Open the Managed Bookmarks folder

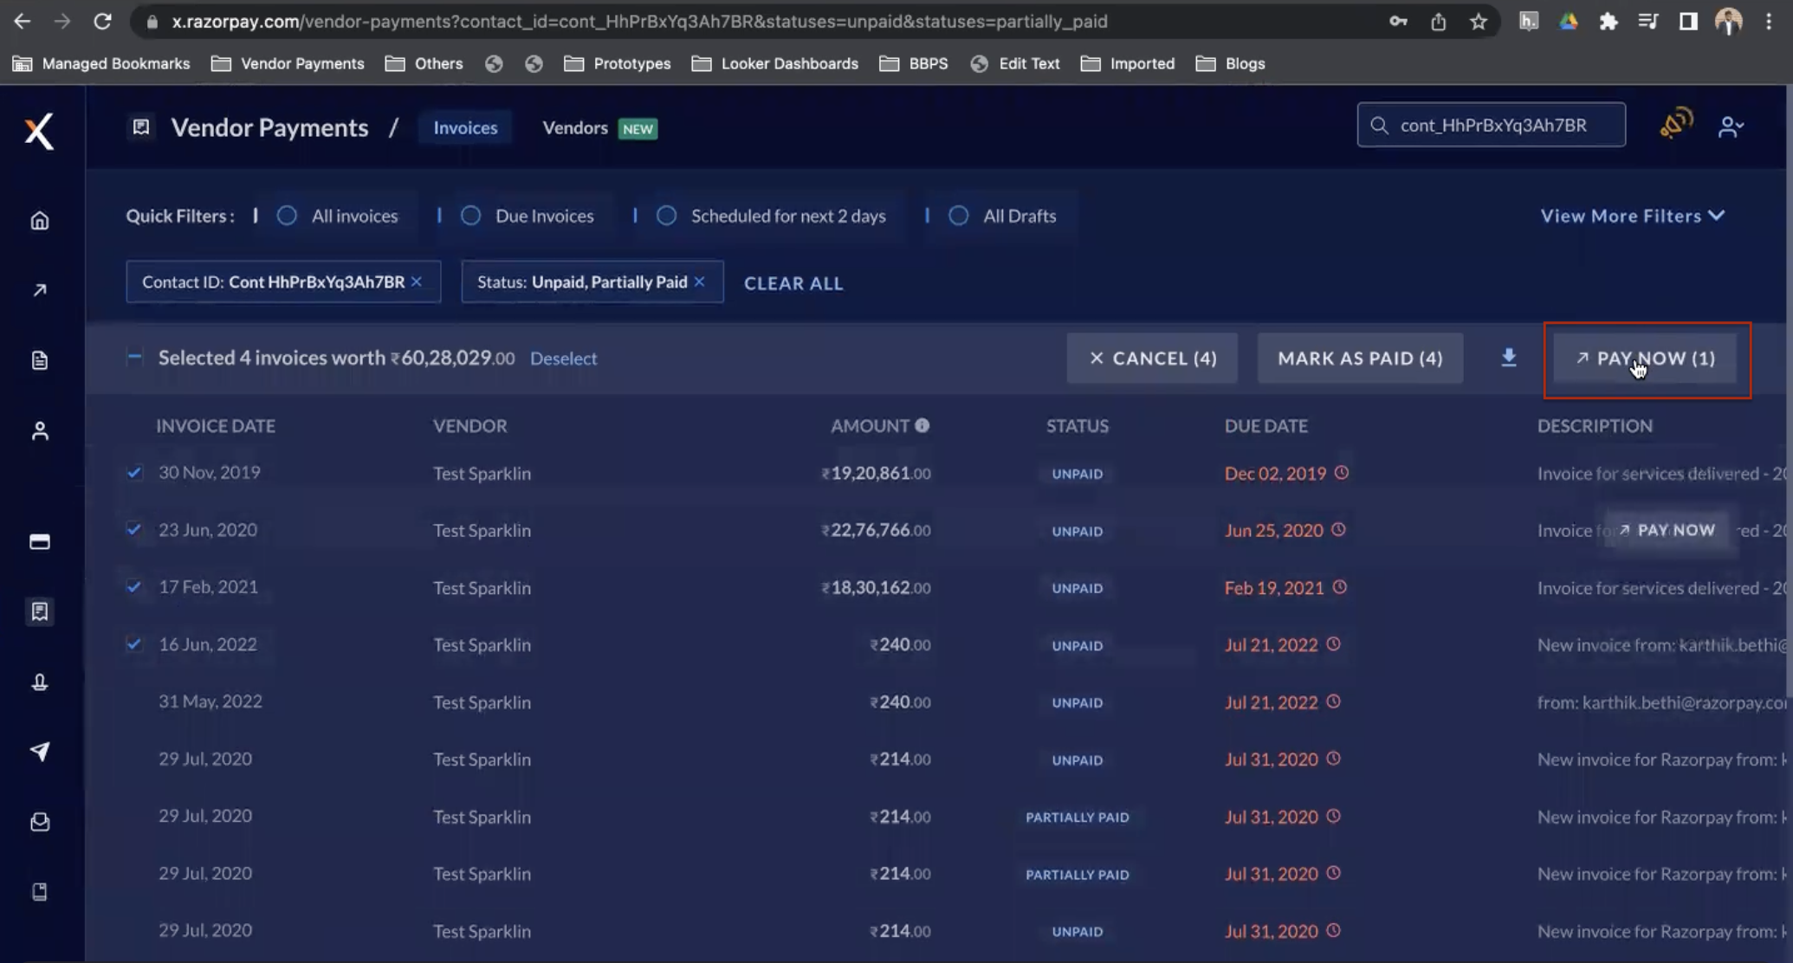pyautogui.click(x=101, y=63)
